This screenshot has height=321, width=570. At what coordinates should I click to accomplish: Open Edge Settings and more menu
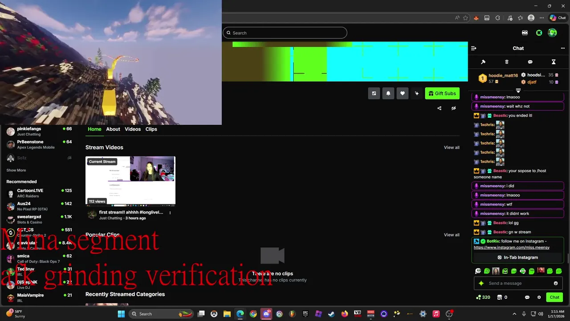(541, 18)
